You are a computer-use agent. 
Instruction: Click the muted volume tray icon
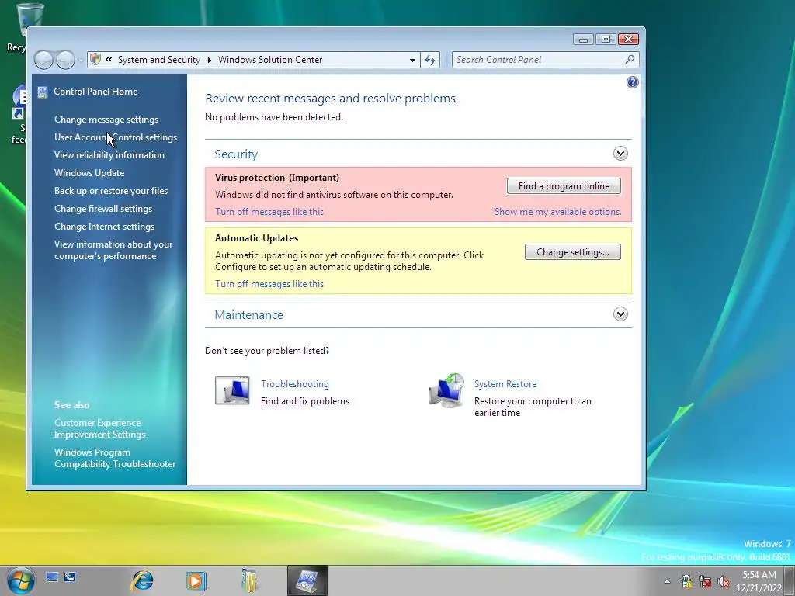(x=724, y=581)
